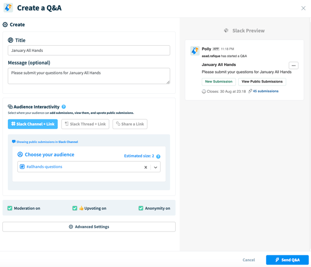
Task: Click the Title section icon
Action: click(11, 40)
